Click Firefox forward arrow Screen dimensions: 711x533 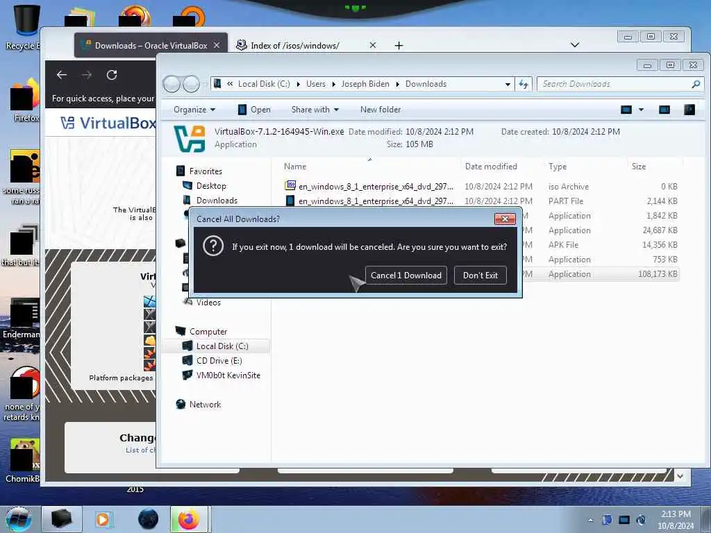87,75
